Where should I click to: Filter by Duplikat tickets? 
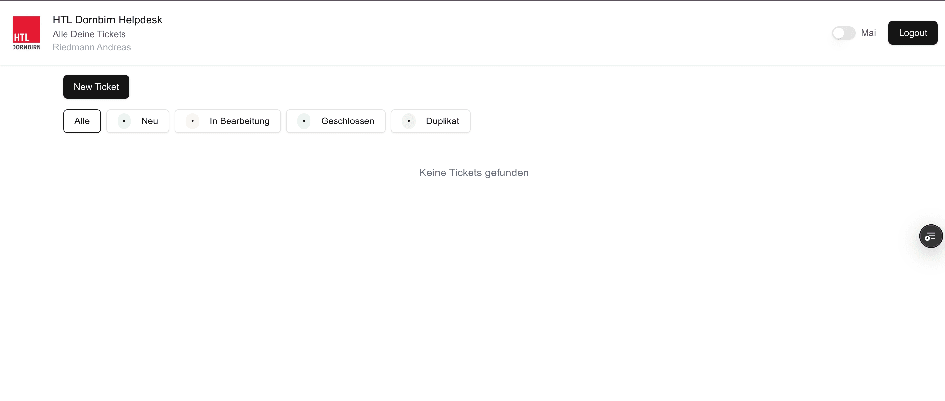click(442, 121)
